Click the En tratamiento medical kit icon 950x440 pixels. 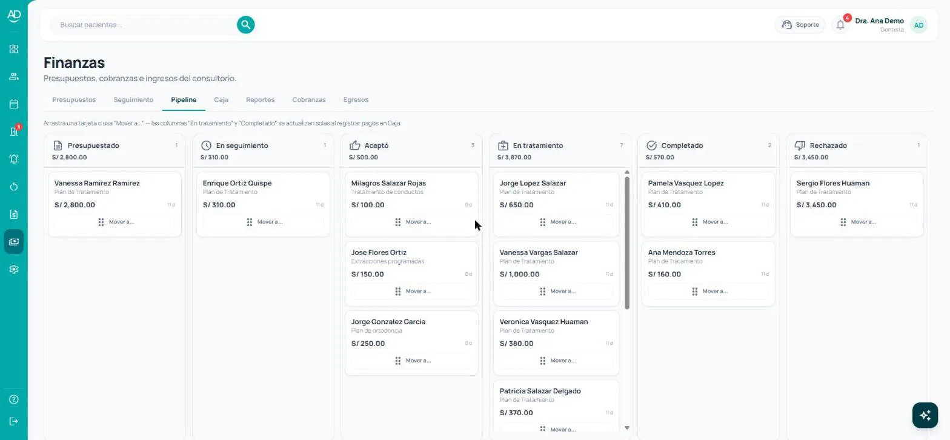[503, 145]
